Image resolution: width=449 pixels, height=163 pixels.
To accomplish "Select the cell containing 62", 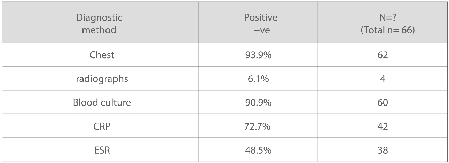I will tap(383, 55).
